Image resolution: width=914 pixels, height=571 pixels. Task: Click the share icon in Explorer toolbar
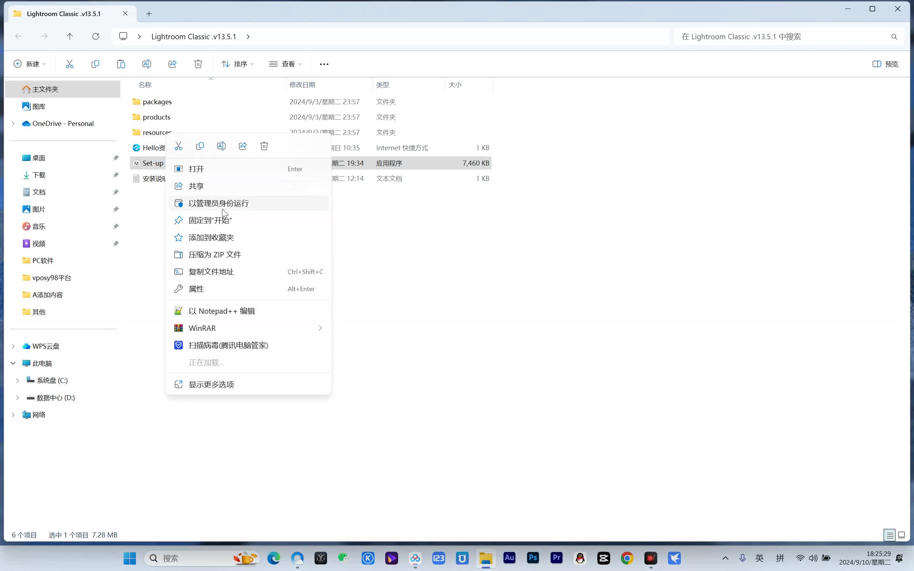tap(172, 64)
